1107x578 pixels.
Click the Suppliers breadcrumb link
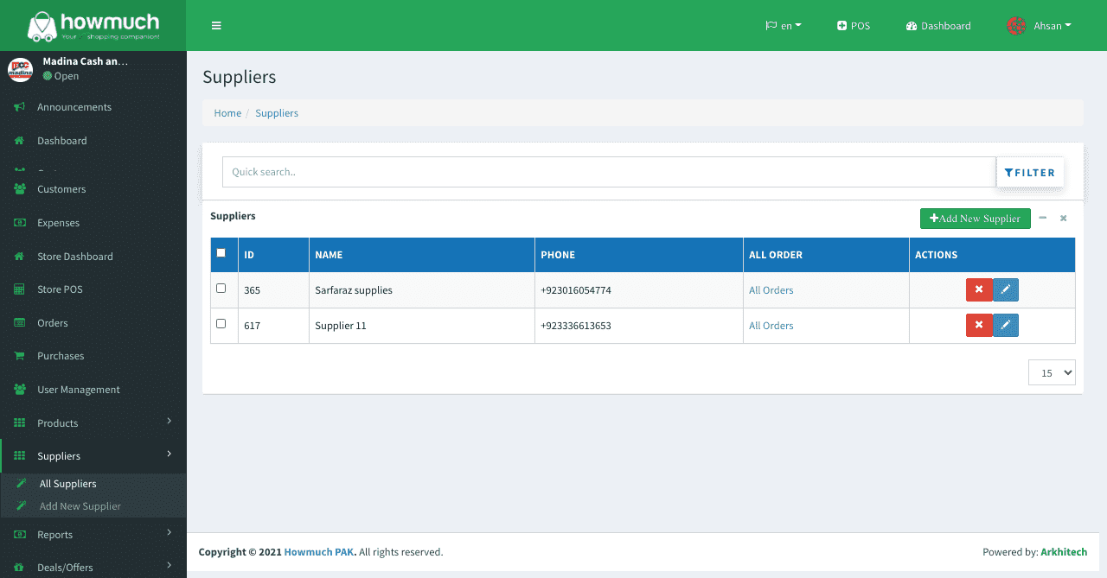tap(277, 113)
